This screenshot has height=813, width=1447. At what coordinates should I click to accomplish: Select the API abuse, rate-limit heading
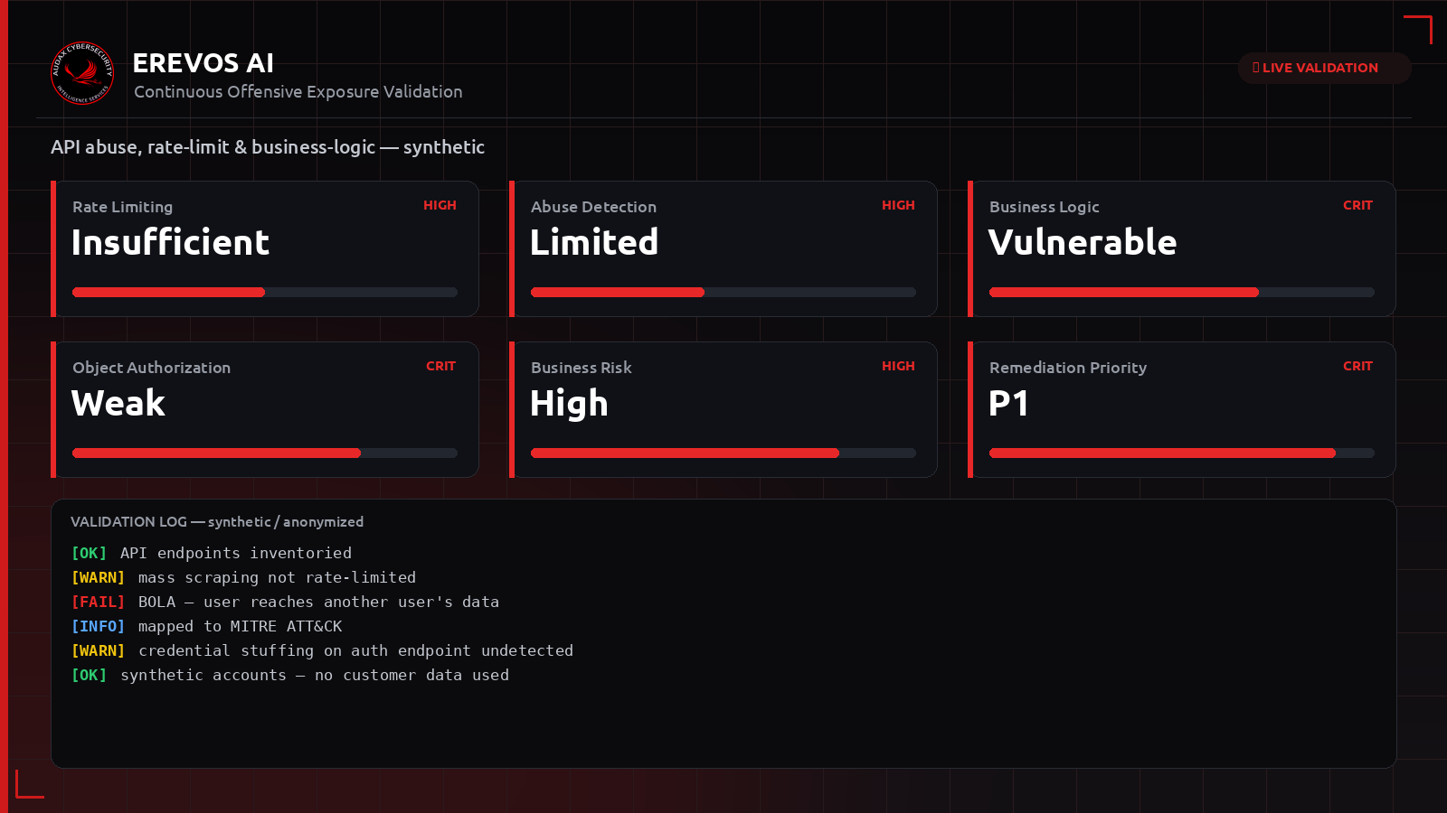coord(268,147)
